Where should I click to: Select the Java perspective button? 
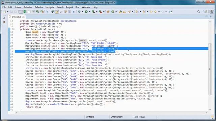coord(212,12)
